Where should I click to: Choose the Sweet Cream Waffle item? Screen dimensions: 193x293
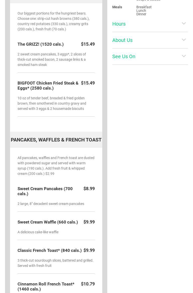coord(48,222)
